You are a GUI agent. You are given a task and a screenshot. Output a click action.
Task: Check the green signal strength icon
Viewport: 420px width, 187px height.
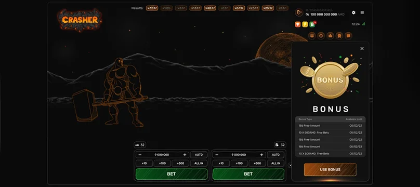363,24
